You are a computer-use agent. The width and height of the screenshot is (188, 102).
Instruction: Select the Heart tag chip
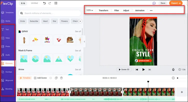point(45,21)
